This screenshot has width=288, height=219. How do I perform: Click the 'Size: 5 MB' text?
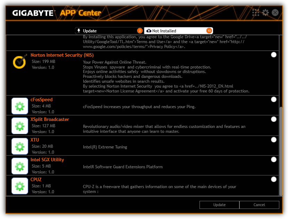point(41,166)
